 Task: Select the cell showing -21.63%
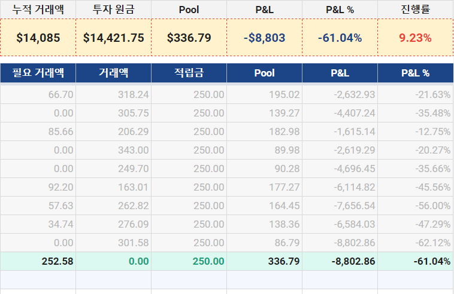click(415, 94)
